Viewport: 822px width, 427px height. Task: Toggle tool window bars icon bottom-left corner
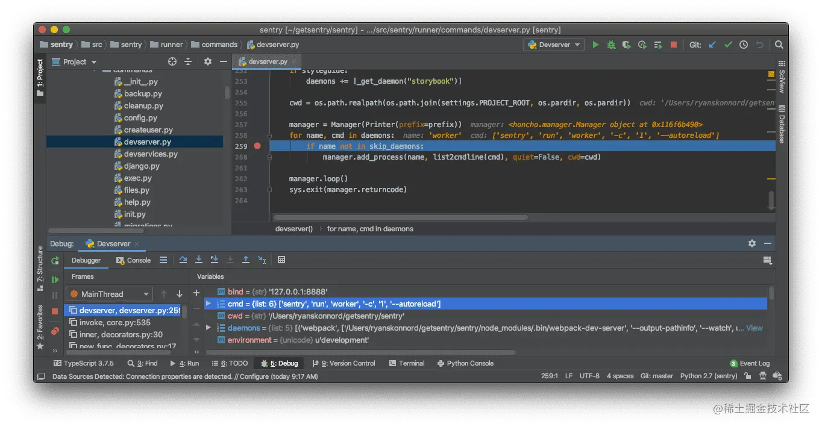pyautogui.click(x=41, y=376)
